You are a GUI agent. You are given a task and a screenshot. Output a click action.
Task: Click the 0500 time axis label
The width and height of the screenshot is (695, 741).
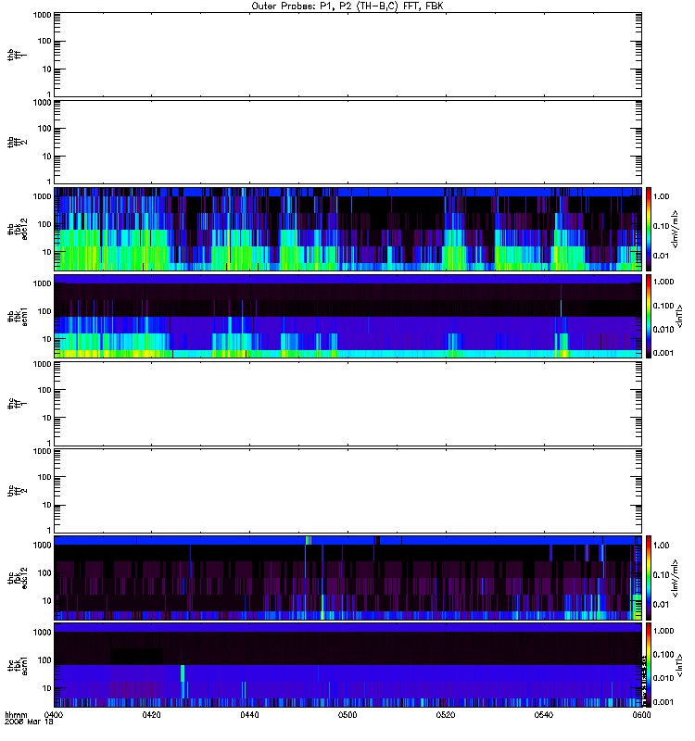(347, 714)
